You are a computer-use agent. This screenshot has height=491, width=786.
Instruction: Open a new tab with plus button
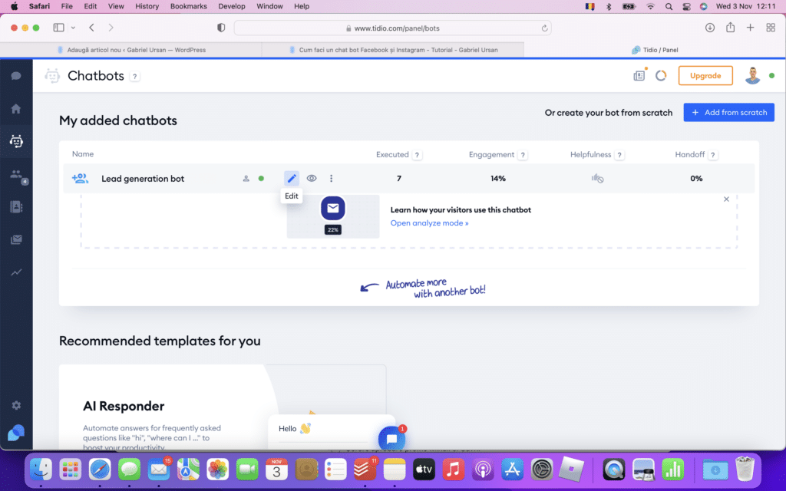click(x=751, y=28)
